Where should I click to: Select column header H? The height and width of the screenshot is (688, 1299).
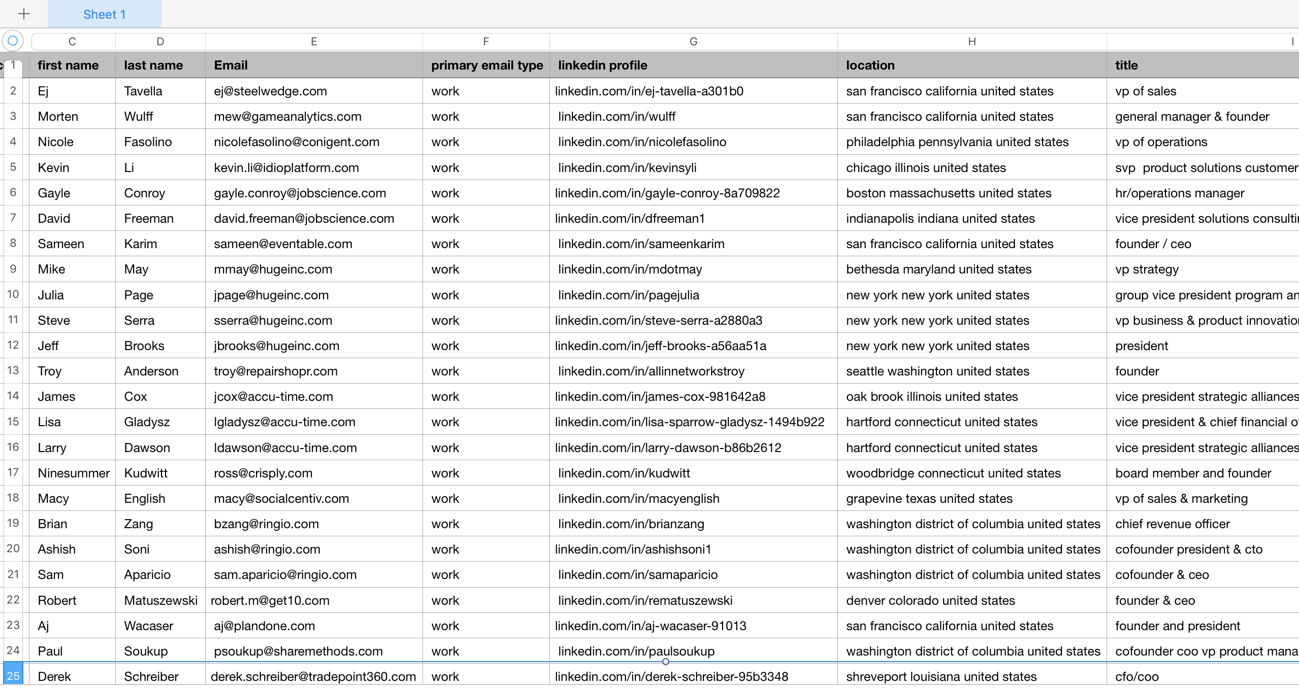click(x=971, y=41)
